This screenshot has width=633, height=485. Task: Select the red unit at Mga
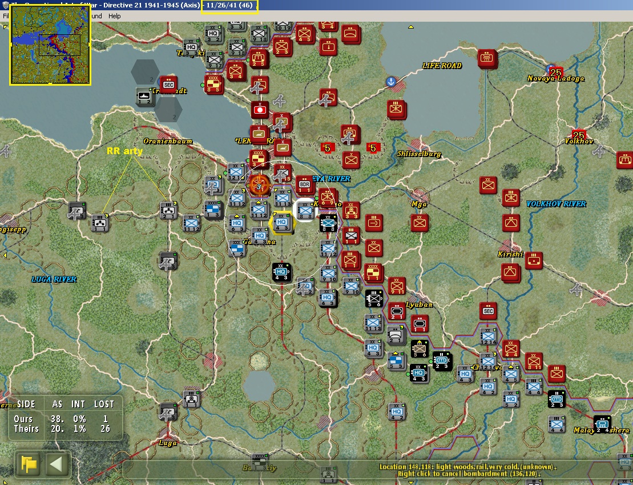click(420, 223)
